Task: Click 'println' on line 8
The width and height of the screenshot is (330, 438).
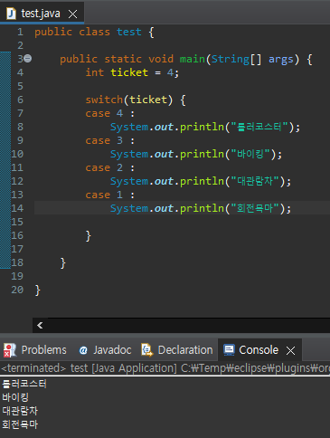Action: click(x=202, y=127)
